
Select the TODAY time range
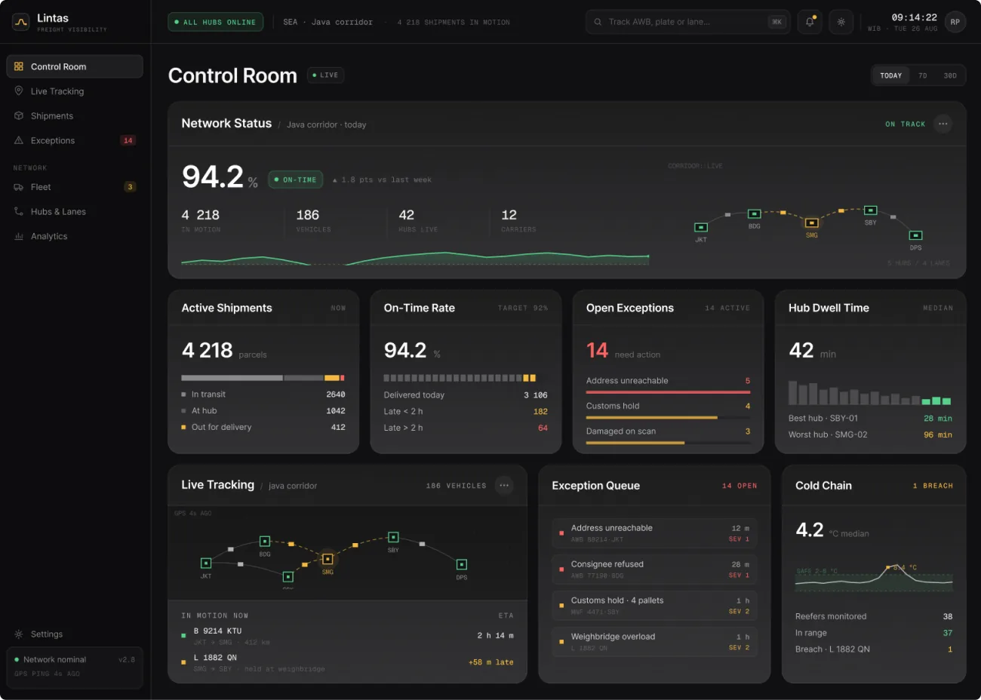coord(891,75)
